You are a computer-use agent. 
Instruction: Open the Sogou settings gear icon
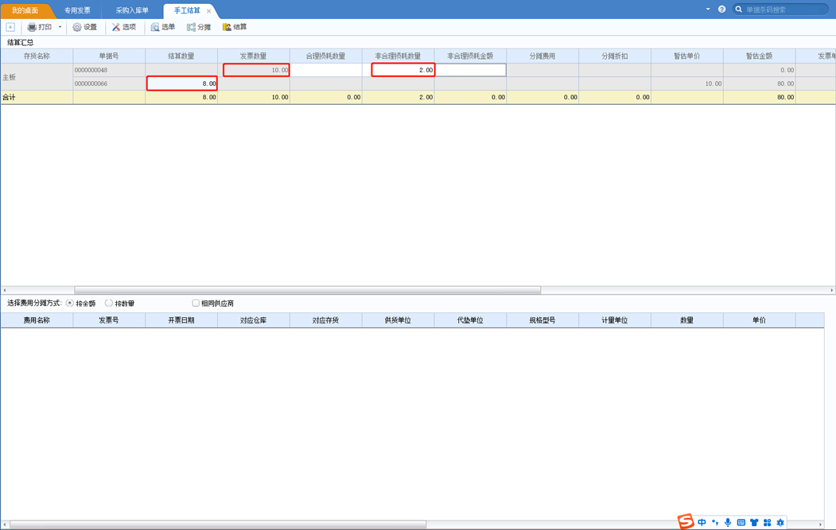pyautogui.click(x=780, y=523)
